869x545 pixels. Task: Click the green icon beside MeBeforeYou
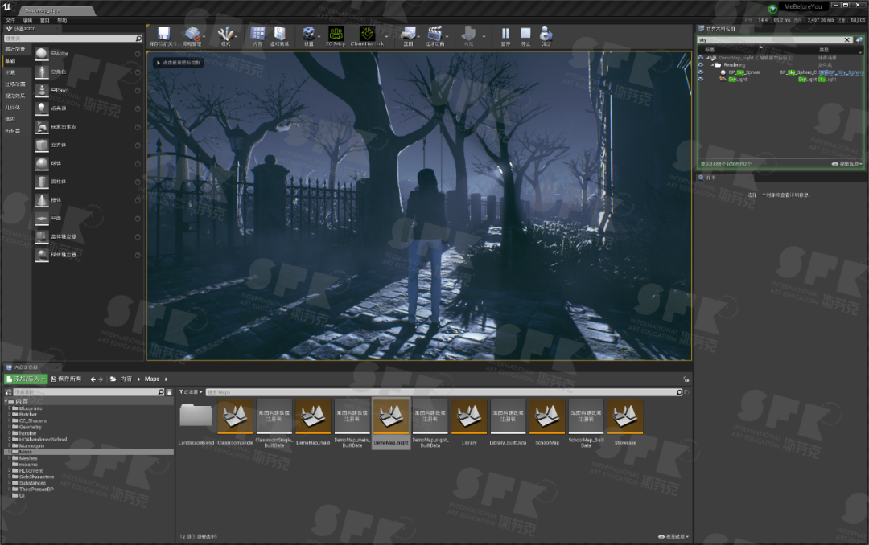tap(772, 8)
